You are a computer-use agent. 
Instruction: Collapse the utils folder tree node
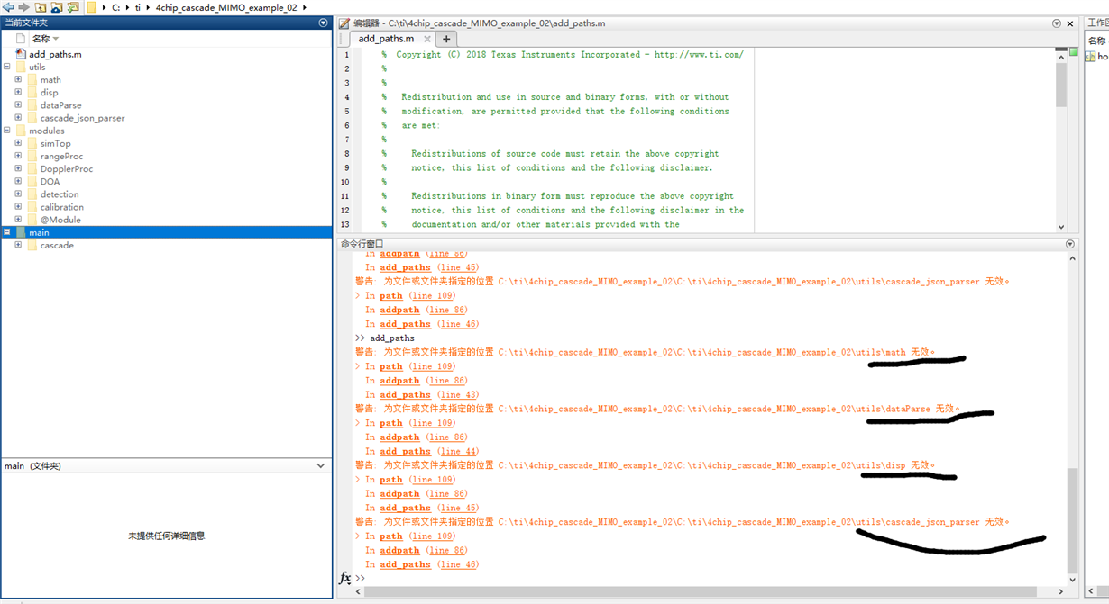pos(7,67)
